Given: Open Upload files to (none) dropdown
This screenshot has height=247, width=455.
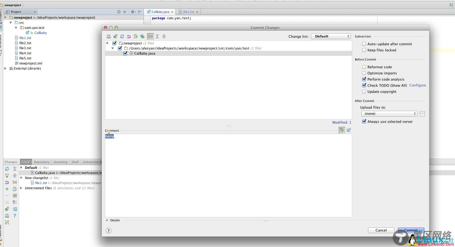Looking at the screenshot, I should pos(389,114).
